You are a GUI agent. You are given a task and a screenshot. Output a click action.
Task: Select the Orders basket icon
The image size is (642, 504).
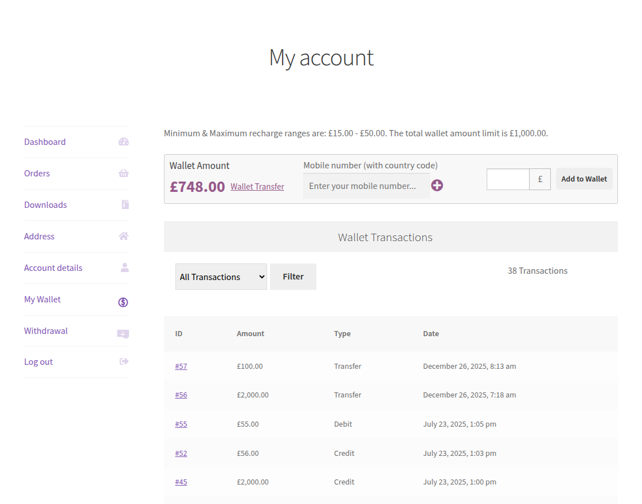pos(124,173)
